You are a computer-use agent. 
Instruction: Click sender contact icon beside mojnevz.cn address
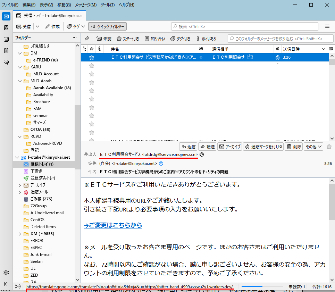click(201, 155)
